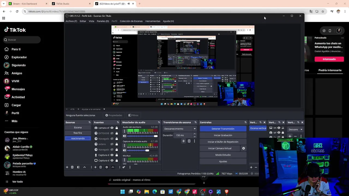Open preview zoom Ajustar a la ventana dropdown
The width and height of the screenshot is (349, 196).
click(x=104, y=109)
